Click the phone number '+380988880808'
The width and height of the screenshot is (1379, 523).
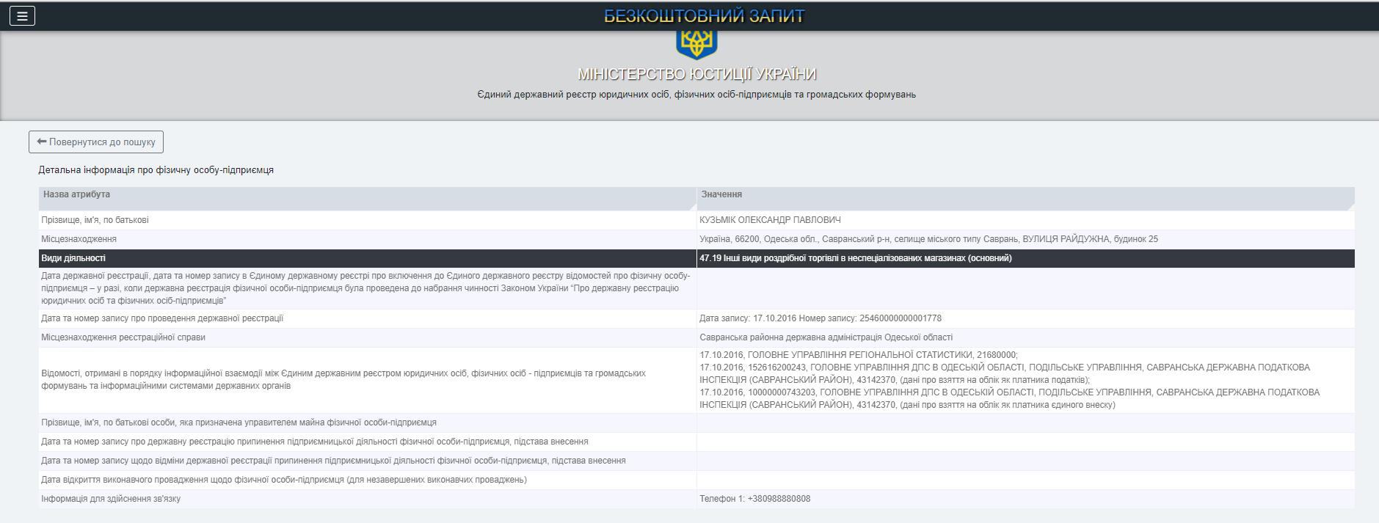[x=779, y=499]
